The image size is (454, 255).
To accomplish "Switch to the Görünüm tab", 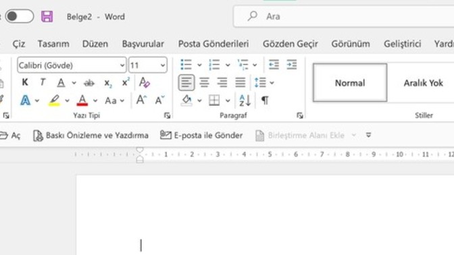I will coord(351,44).
